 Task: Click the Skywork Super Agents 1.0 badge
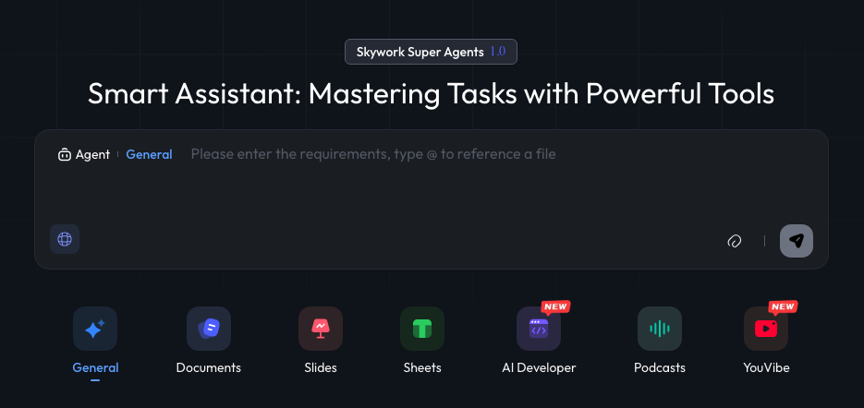tap(431, 52)
